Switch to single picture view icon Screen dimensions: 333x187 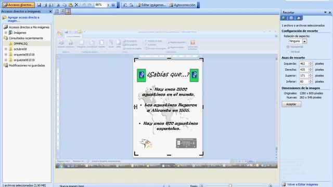pos(68,11)
